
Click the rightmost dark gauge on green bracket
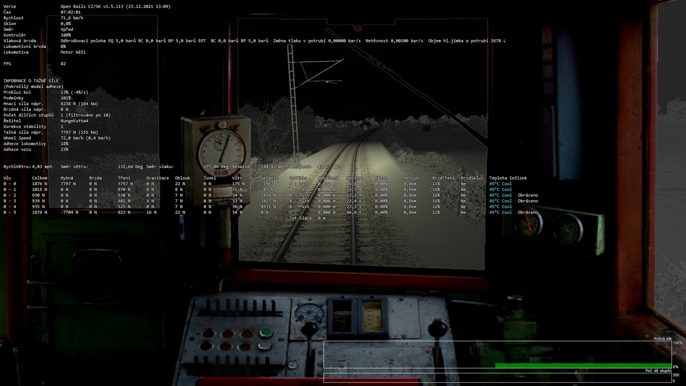click(567, 228)
